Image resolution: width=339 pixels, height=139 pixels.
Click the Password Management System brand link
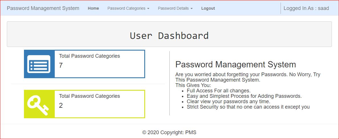tap(43, 9)
